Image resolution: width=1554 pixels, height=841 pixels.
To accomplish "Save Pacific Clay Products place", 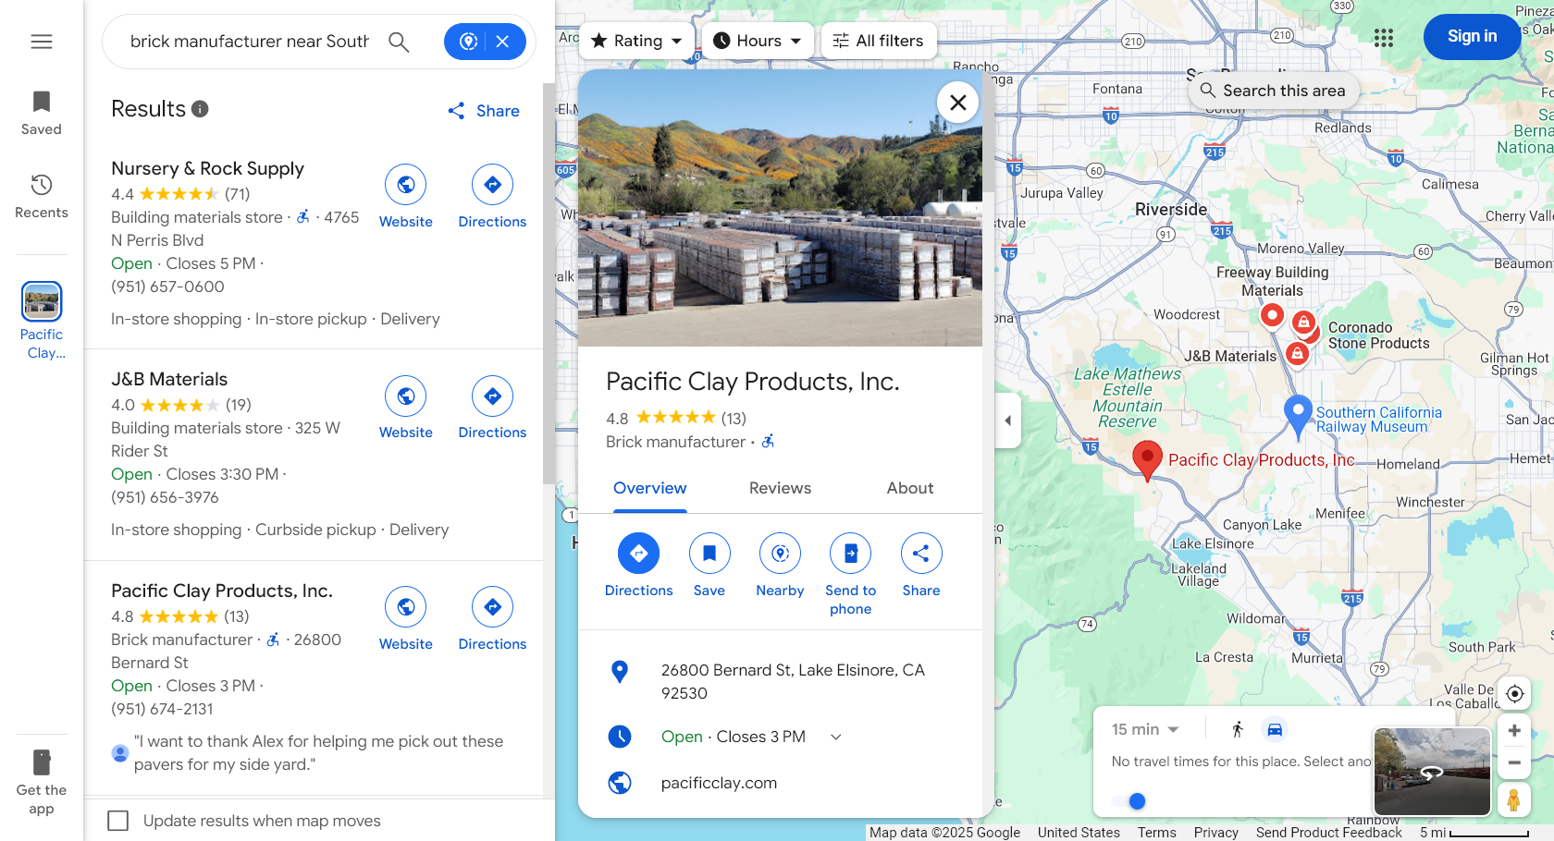I will 709,566.
